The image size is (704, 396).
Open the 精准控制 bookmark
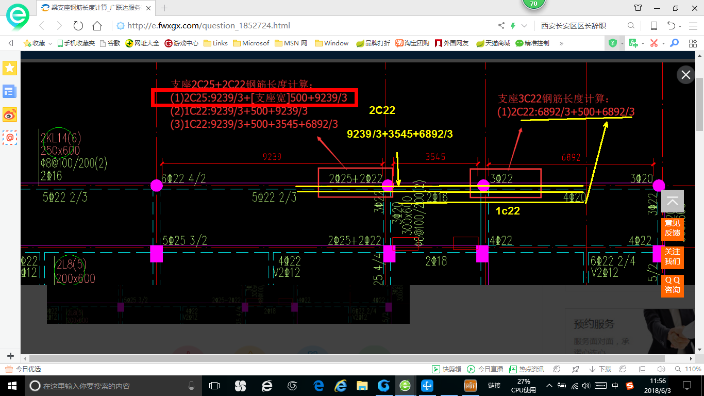tap(532, 43)
